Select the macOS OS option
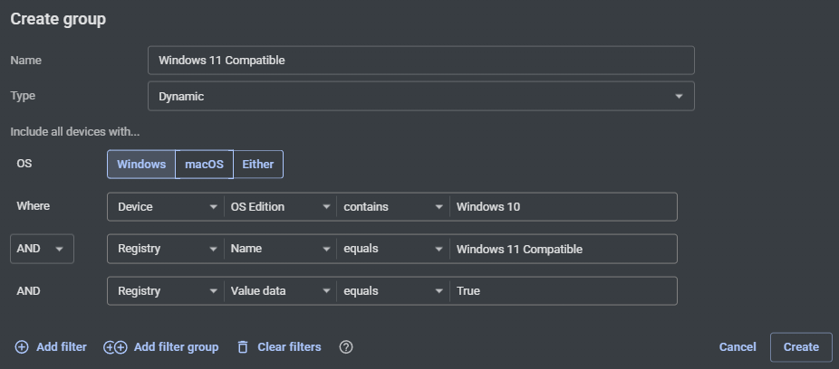This screenshot has width=839, height=369. click(205, 164)
